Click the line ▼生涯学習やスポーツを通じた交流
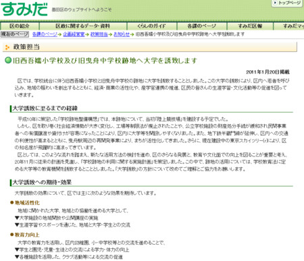 pos(72,225)
